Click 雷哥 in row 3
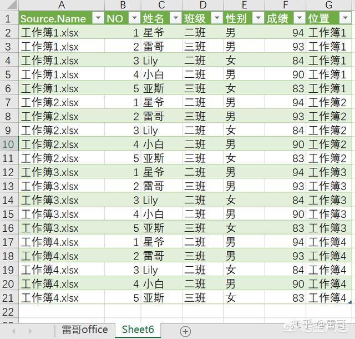The height and width of the screenshot is (339, 355). 153,47
